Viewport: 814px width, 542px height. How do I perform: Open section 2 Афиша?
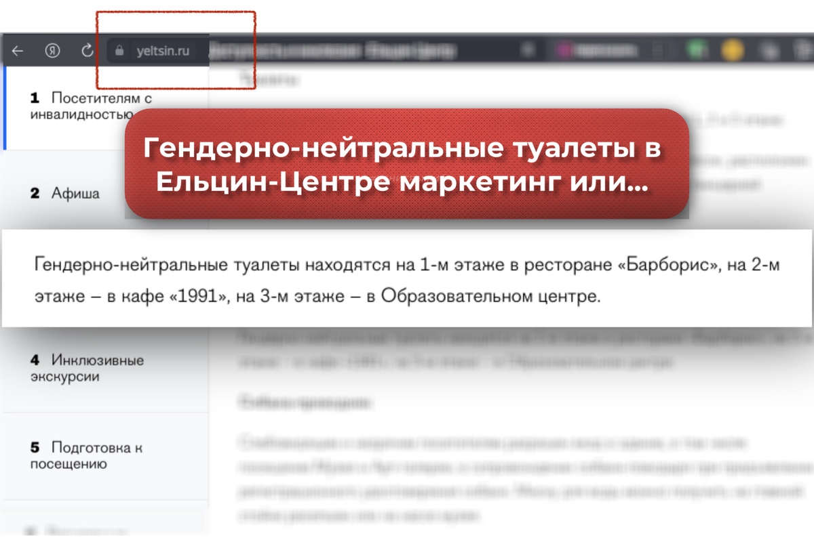65,194
